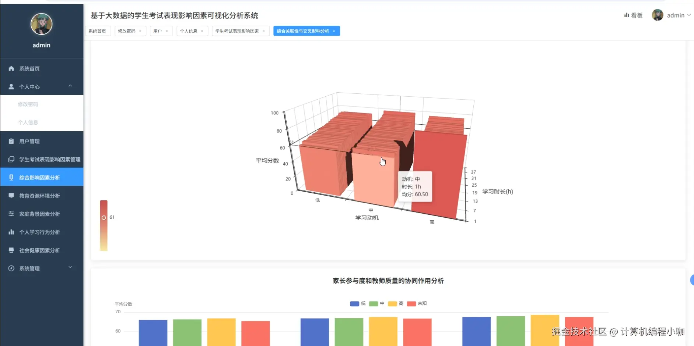Click the icon beside 综合影响因素分析
The height and width of the screenshot is (346, 694).
(11, 177)
